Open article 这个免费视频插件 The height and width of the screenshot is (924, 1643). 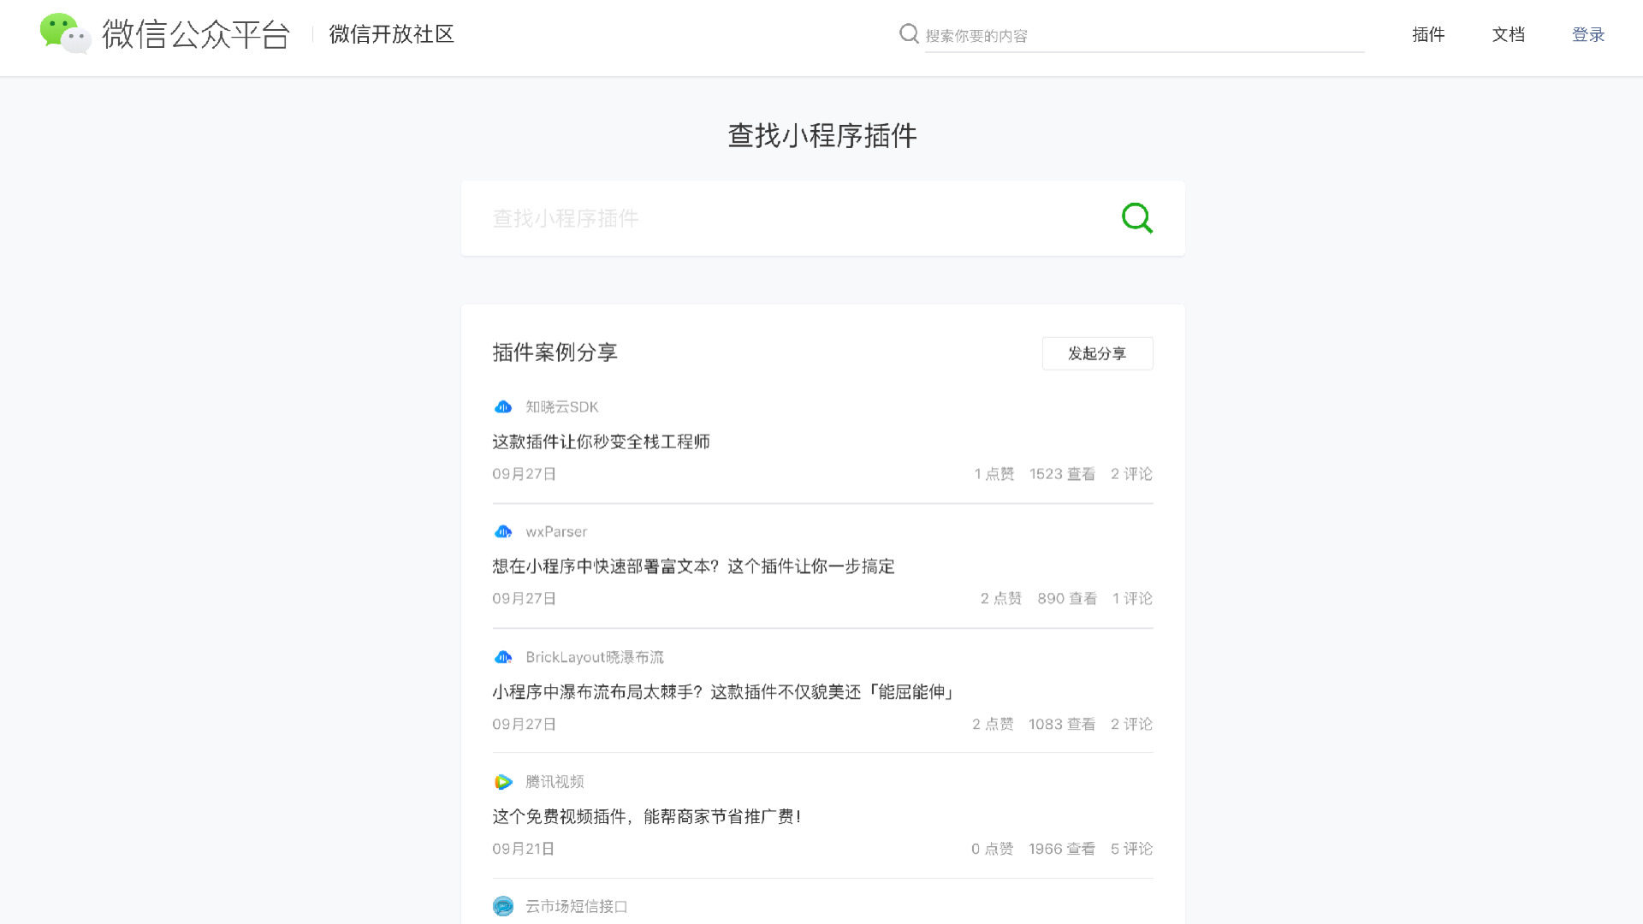pyautogui.click(x=647, y=817)
